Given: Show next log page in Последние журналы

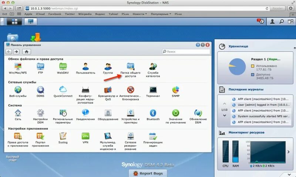Looking at the screenshot, I should [225, 115].
